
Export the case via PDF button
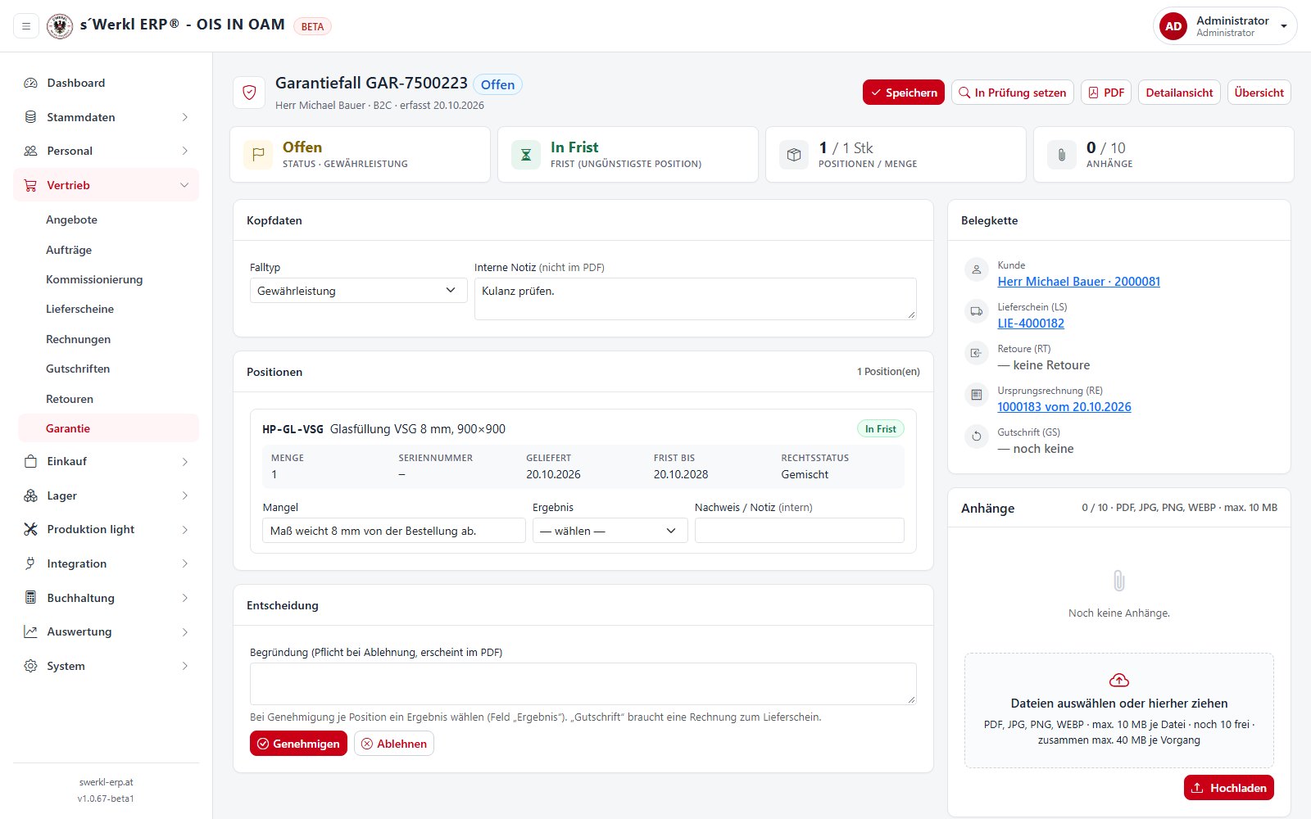click(1106, 93)
